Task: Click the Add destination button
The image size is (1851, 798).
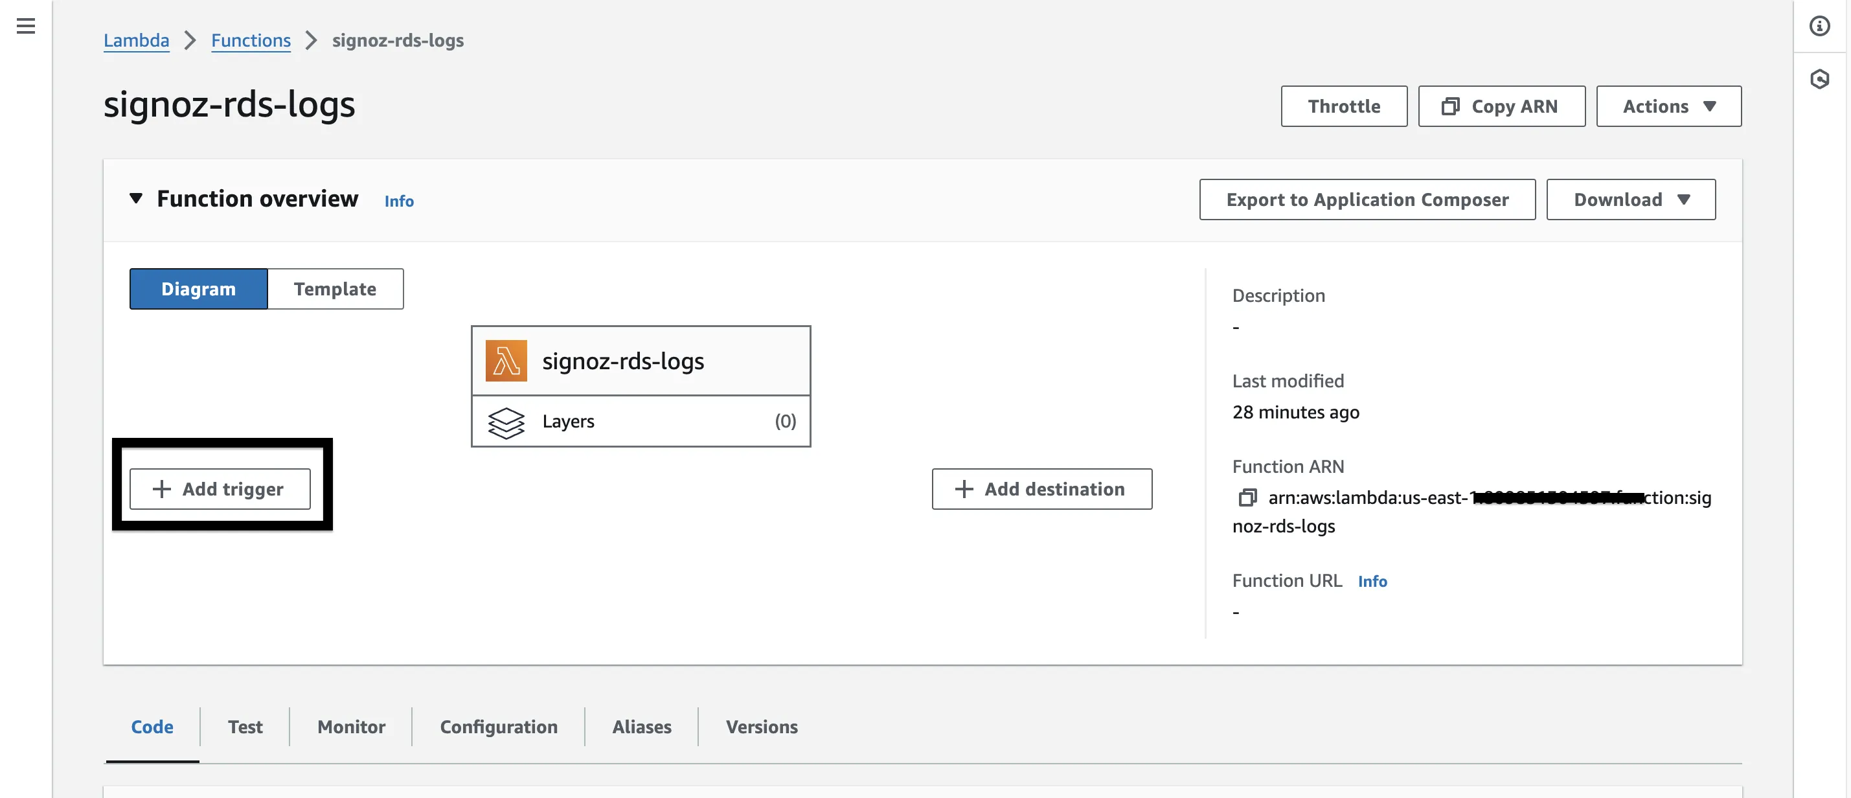Action: [1042, 489]
